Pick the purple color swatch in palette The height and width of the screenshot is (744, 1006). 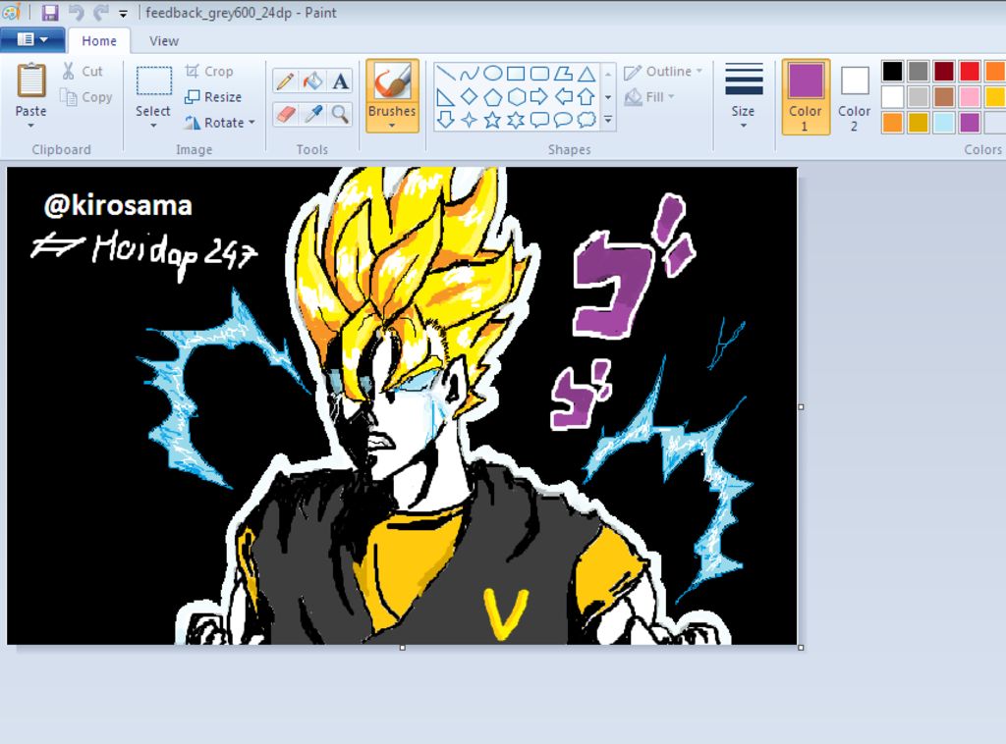(970, 122)
